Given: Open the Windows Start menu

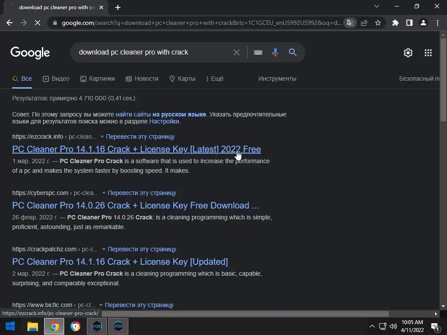Looking at the screenshot, I should click(x=10, y=326).
